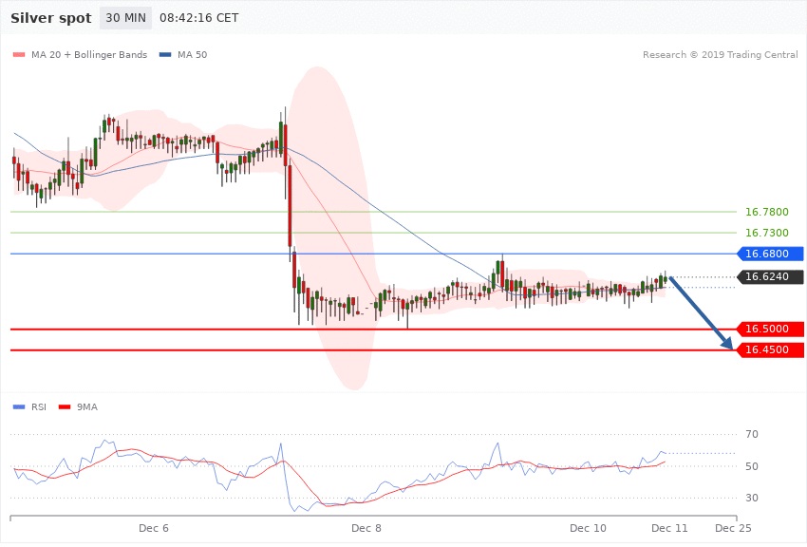The height and width of the screenshot is (547, 807).
Task: Click the green 16.7300 resistance label
Action: 767,233
